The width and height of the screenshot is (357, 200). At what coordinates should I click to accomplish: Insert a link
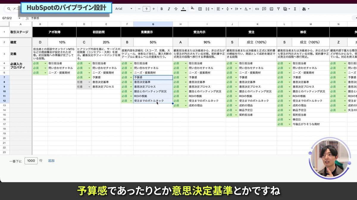pos(257,9)
